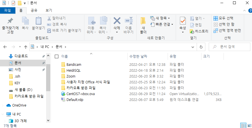Click 내 PC in address breadcrumb
The image size is (252, 128).
tap(45, 47)
